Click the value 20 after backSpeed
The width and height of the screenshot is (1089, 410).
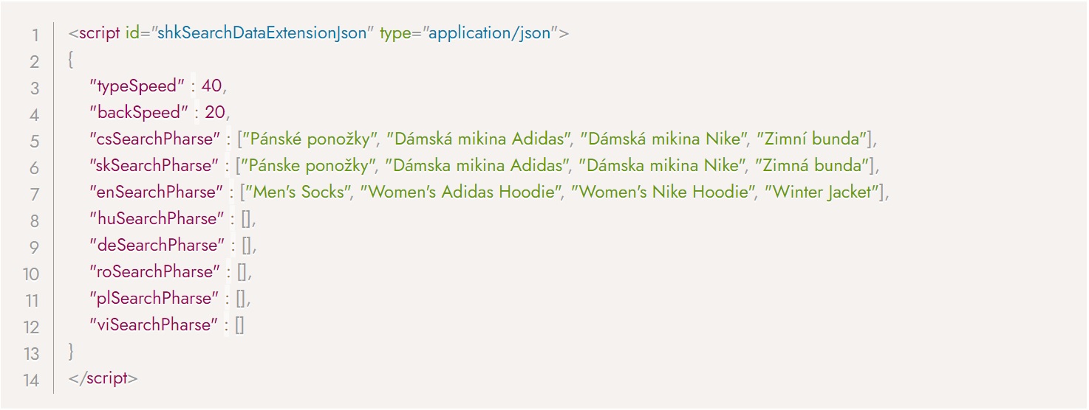click(215, 113)
